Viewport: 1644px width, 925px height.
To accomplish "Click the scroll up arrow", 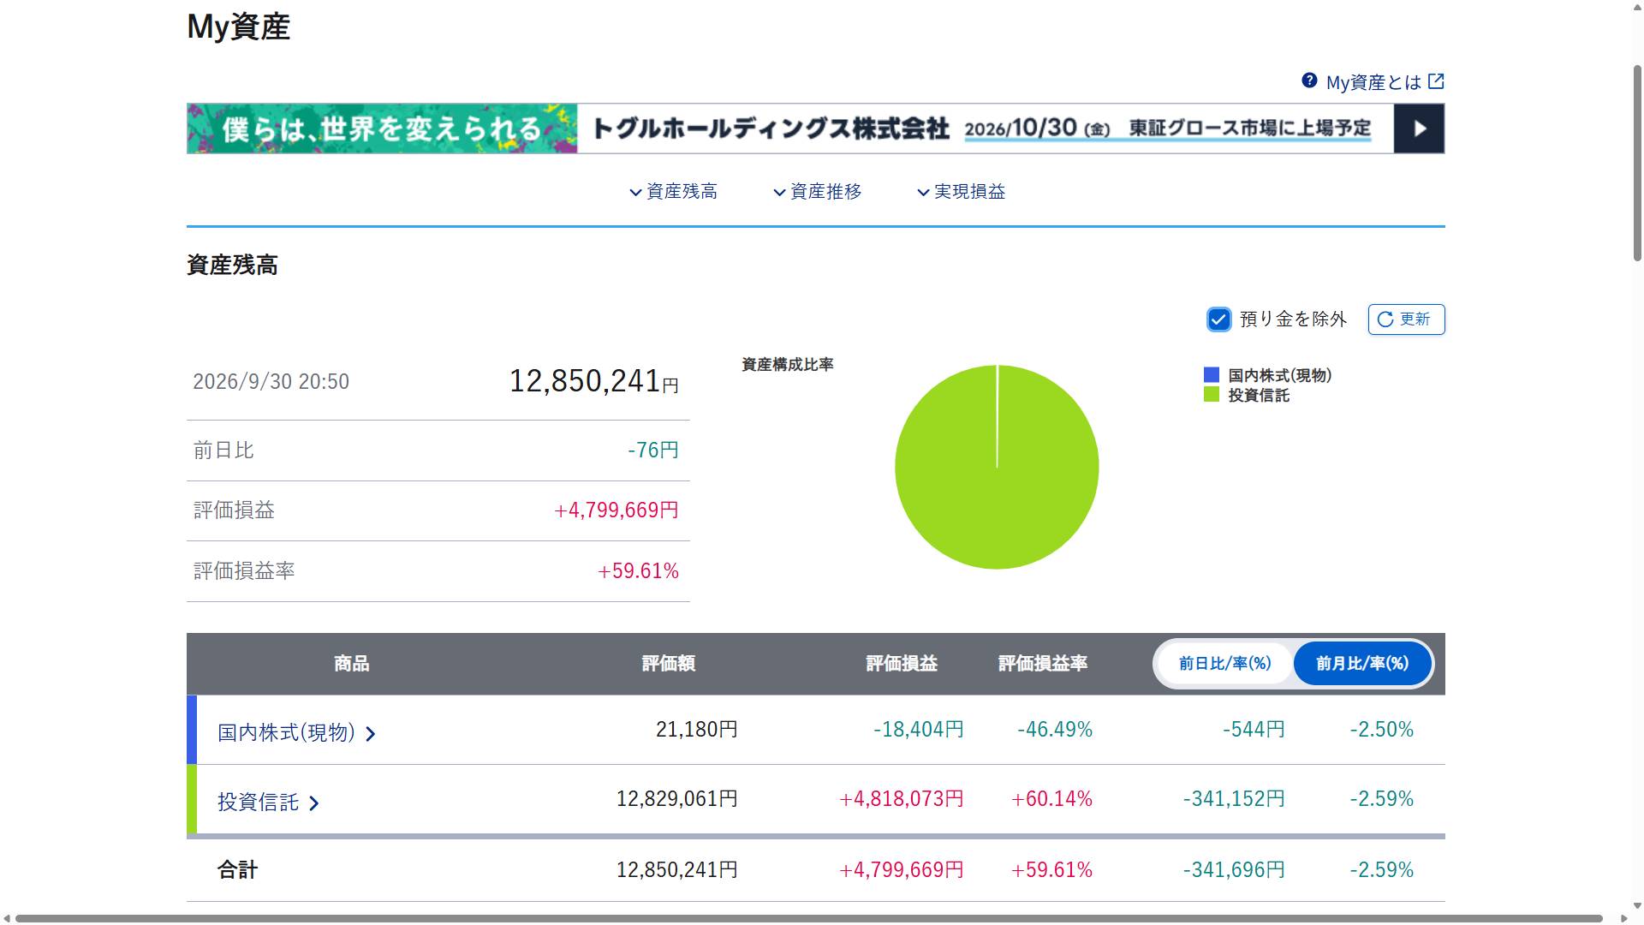I will click(1637, 7).
